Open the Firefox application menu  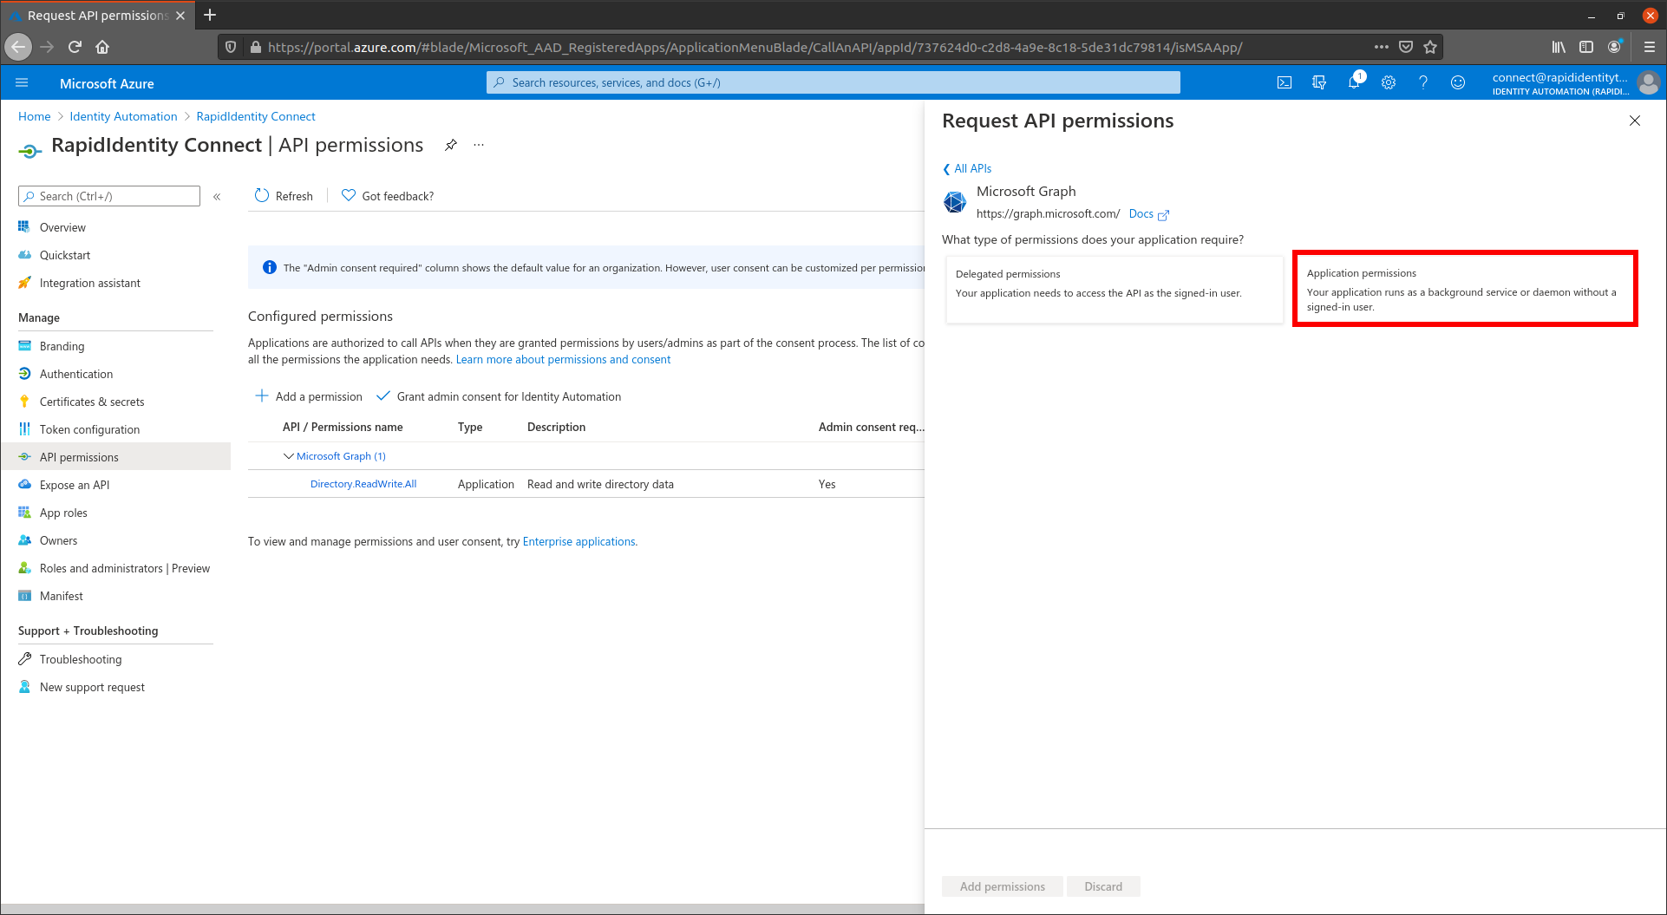tap(1649, 47)
